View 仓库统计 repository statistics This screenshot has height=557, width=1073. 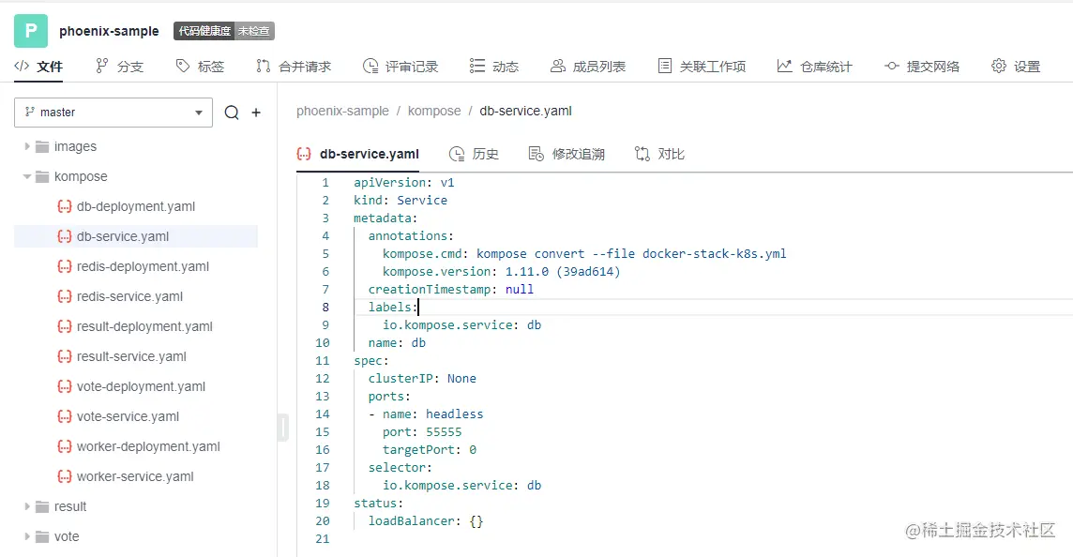coord(814,67)
